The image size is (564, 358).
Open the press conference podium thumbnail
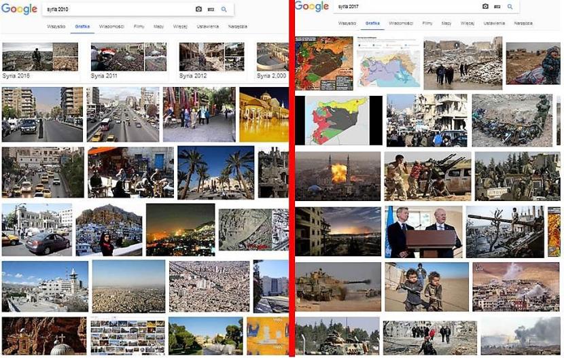click(x=424, y=232)
